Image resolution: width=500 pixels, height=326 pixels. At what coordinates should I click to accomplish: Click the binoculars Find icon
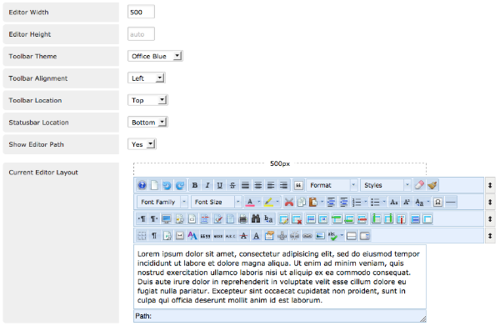click(256, 219)
